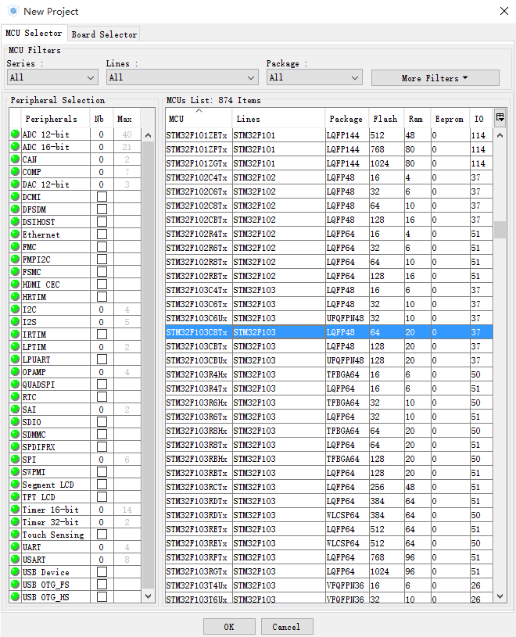Click the MCUs list scrollbar thumb
The width and height of the screenshot is (516, 637).
(500, 230)
